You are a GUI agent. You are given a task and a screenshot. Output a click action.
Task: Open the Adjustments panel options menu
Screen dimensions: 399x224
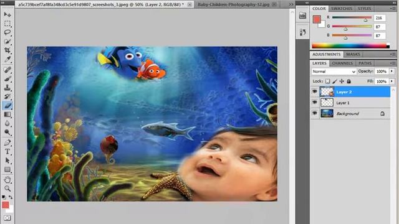393,54
